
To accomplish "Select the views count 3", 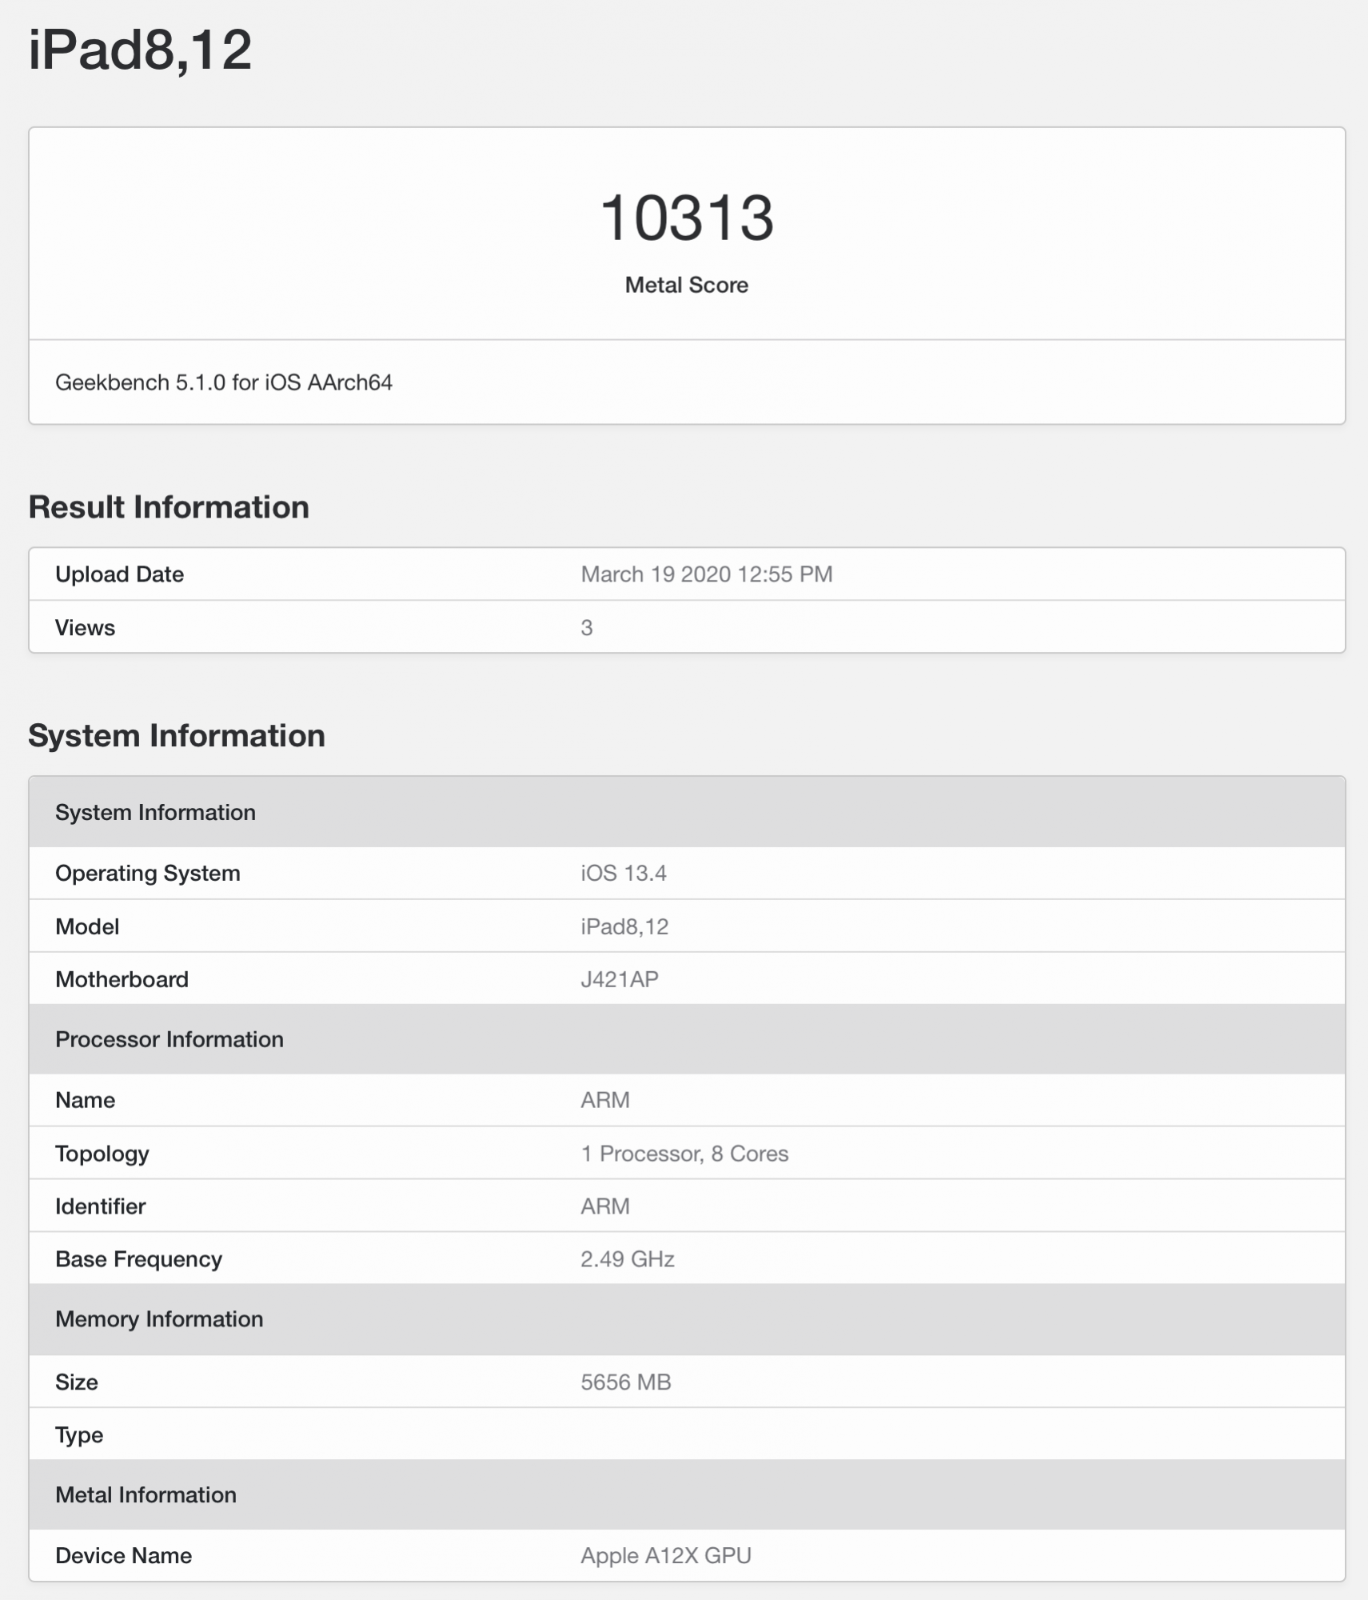I will click(x=587, y=628).
